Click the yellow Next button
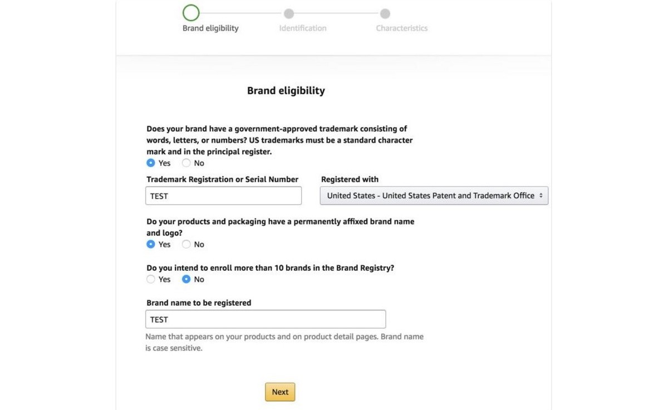Screen dimensions: 668x410 tap(280, 392)
